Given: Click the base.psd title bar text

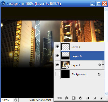Looking at the screenshot, I should pos(34,4).
